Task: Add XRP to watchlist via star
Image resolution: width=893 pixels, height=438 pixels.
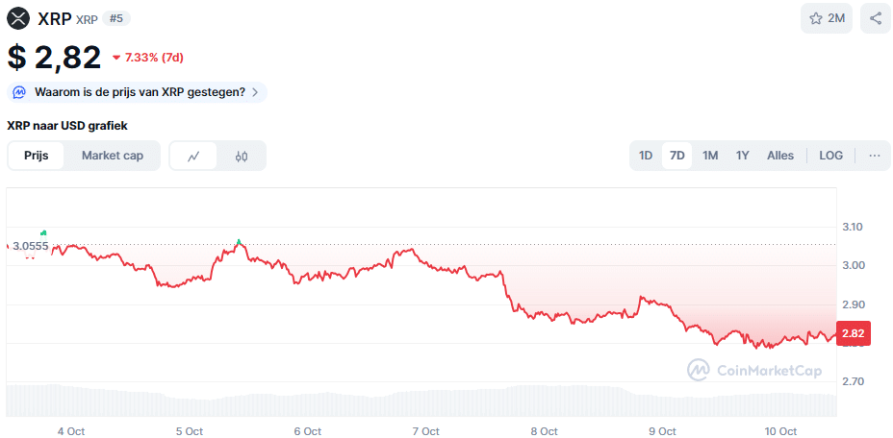Action: coord(816,18)
